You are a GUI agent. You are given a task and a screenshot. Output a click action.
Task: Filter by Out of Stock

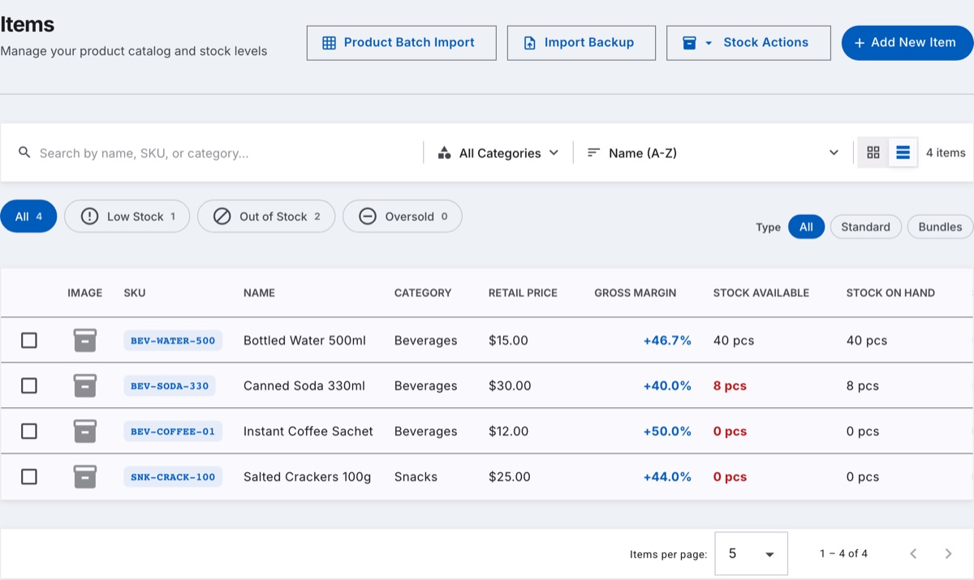266,217
